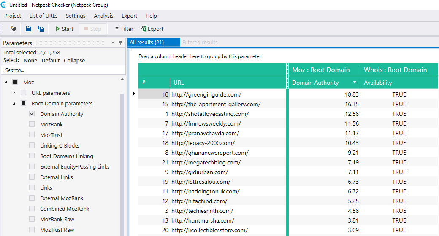Click the Save project floppy icon
439x236 pixels.
click(x=28, y=29)
